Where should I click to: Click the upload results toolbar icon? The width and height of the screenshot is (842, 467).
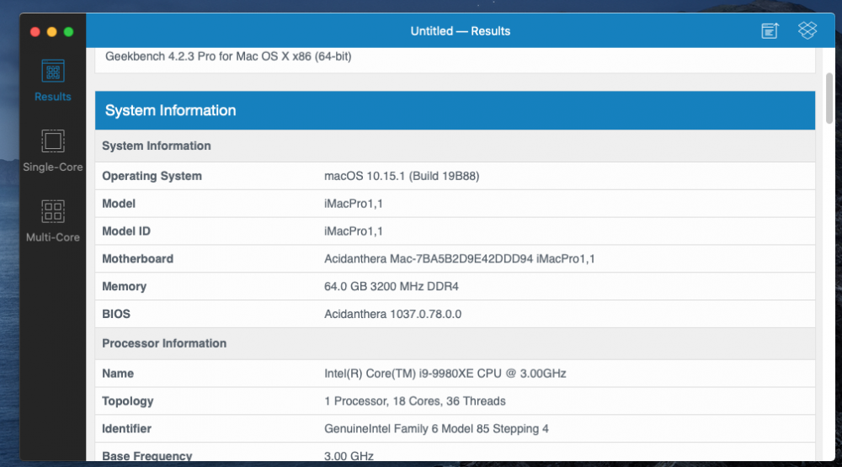(770, 30)
